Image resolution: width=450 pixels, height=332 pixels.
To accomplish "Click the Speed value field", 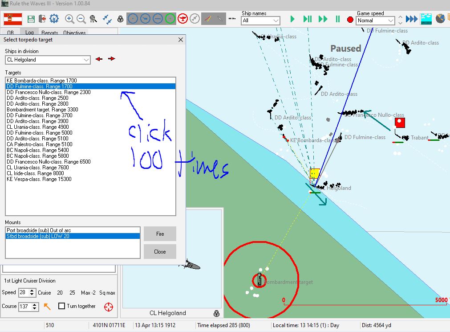I will (x=23, y=293).
